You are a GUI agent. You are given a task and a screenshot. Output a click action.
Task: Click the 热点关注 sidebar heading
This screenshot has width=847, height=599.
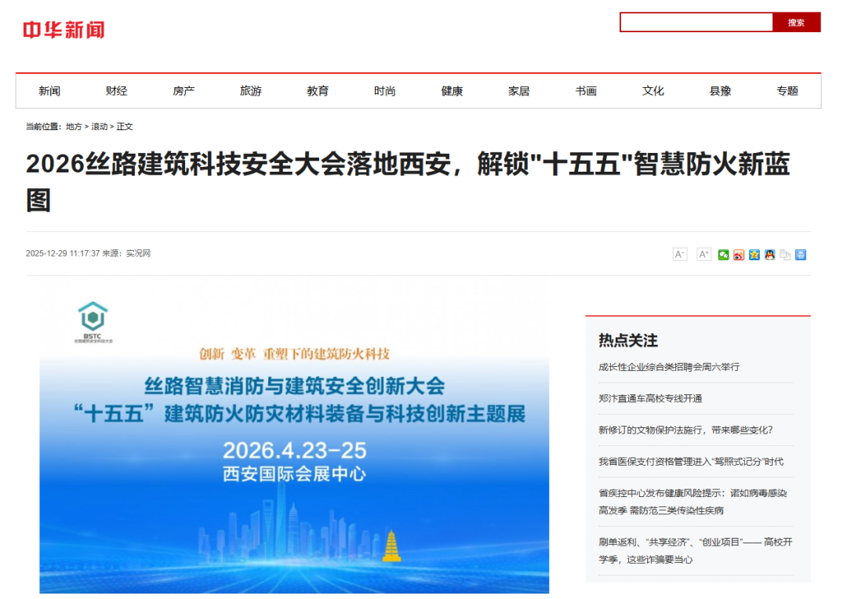[x=627, y=341]
